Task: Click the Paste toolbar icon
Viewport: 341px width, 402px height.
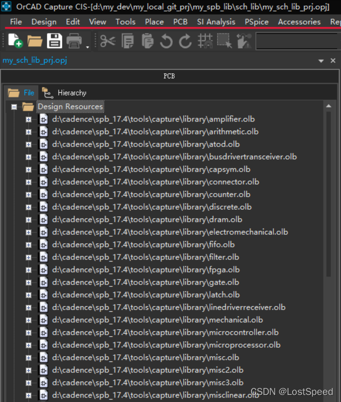Action: 147,41
